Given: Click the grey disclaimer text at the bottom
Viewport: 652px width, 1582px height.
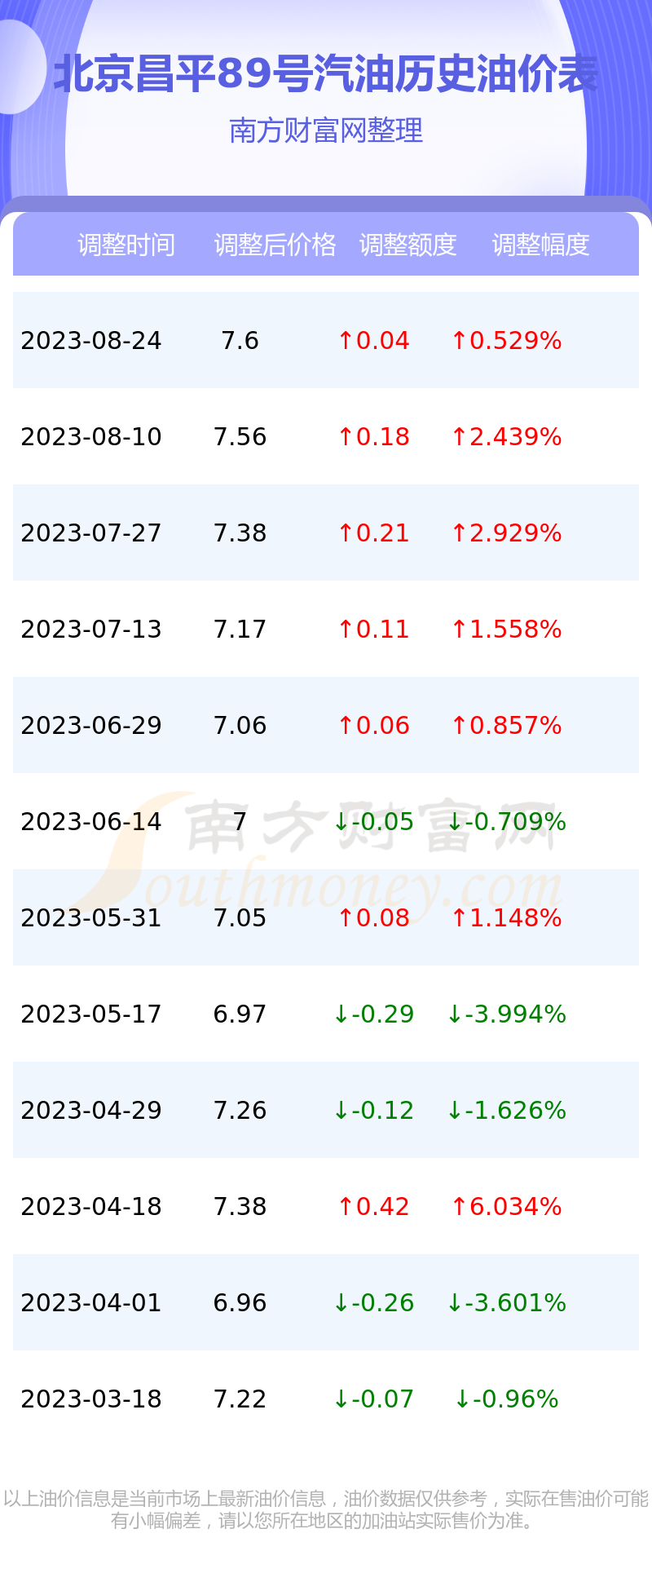Looking at the screenshot, I should click(x=326, y=1509).
